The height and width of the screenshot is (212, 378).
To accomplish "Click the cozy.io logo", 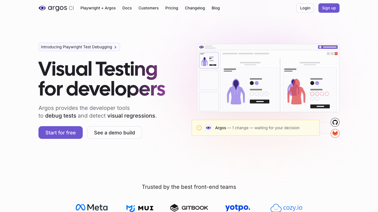I will click(x=286, y=208).
